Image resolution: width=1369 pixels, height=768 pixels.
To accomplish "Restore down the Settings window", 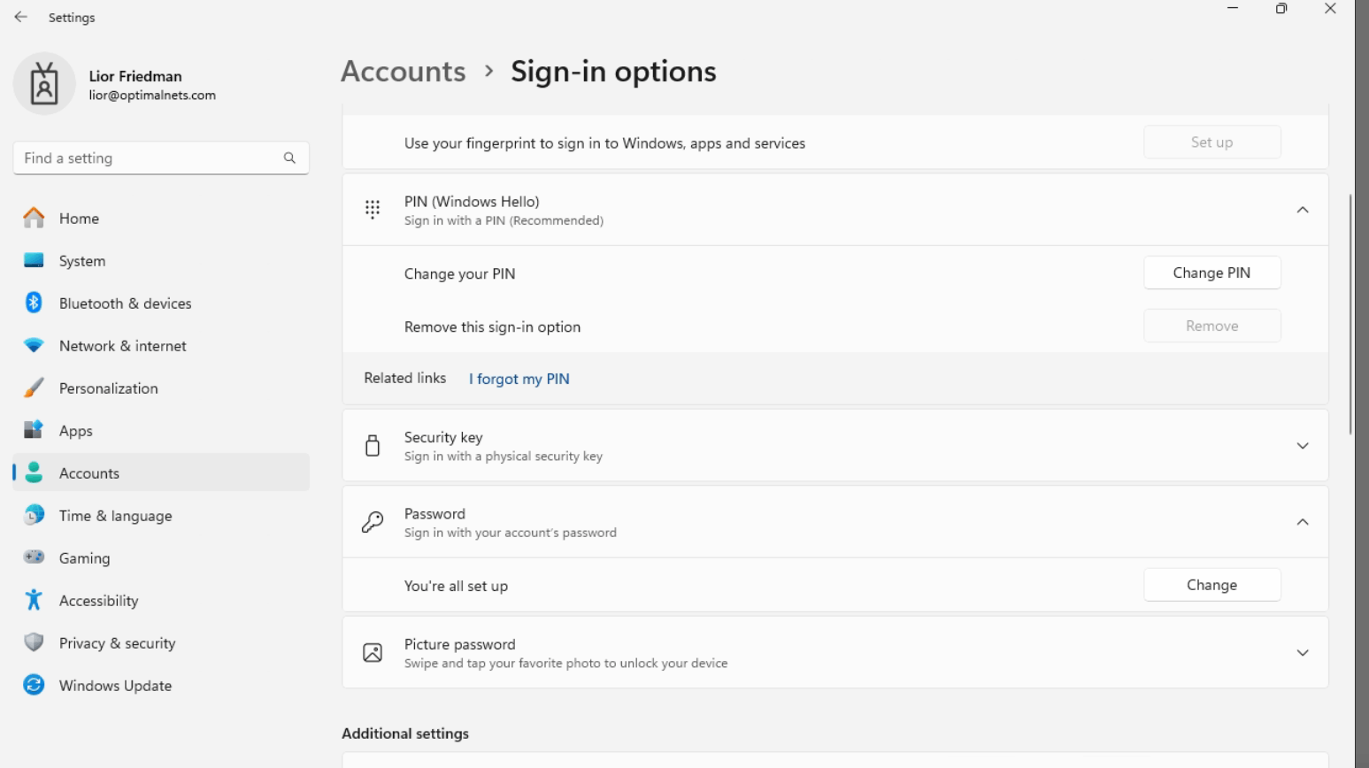I will coord(1281,9).
